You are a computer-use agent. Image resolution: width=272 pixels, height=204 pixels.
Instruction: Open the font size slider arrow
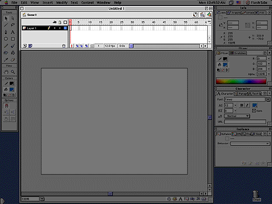click(x=235, y=106)
